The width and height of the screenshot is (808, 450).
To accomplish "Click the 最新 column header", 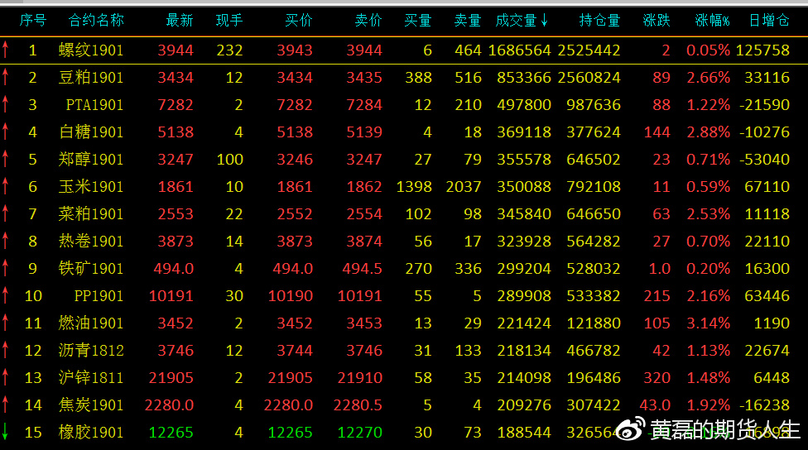I will (180, 21).
